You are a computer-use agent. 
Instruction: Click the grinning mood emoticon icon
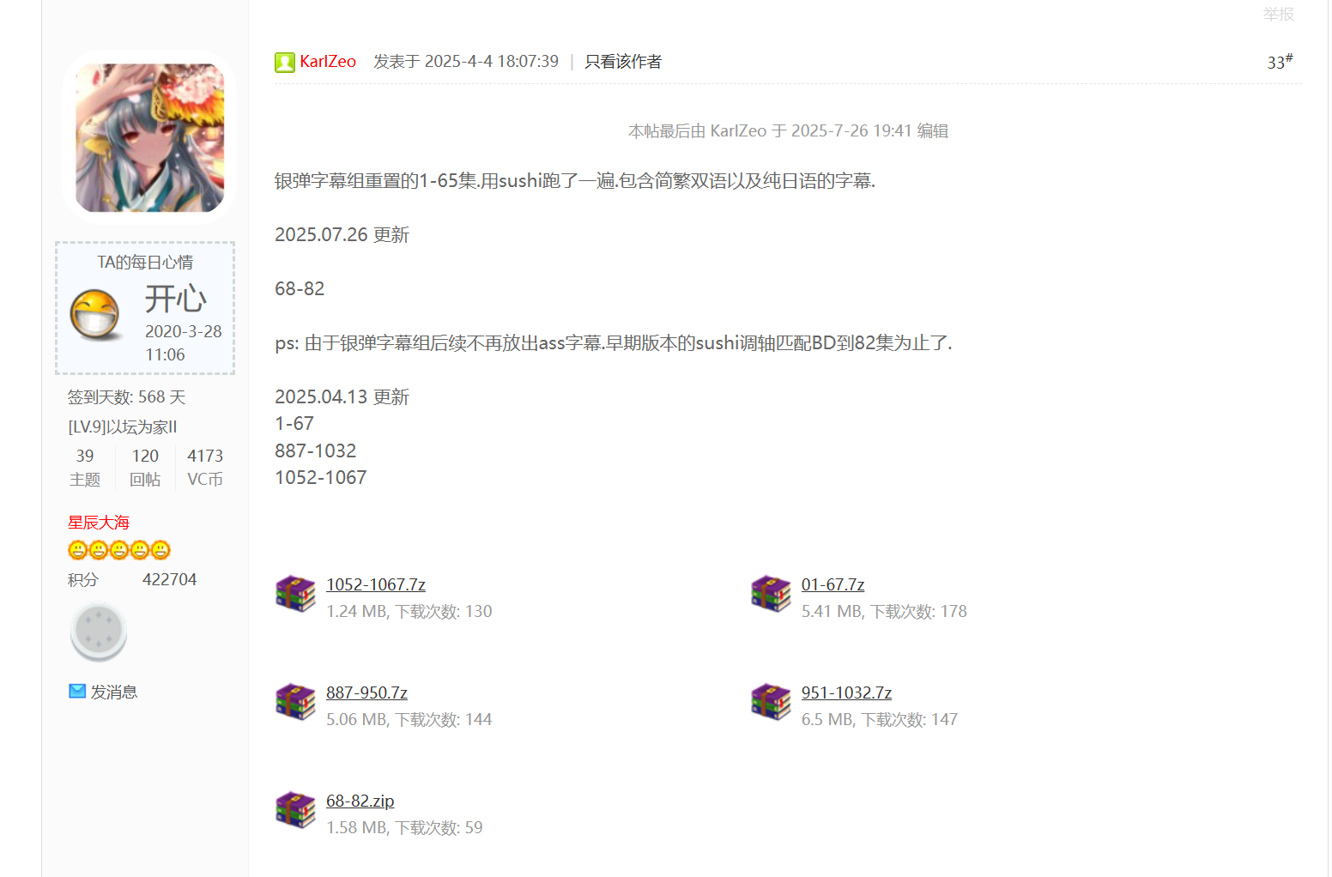(95, 315)
